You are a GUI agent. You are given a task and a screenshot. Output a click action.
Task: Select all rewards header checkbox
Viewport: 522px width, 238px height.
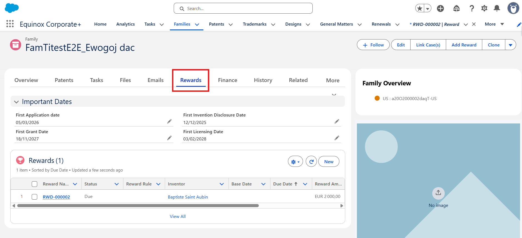click(34, 184)
